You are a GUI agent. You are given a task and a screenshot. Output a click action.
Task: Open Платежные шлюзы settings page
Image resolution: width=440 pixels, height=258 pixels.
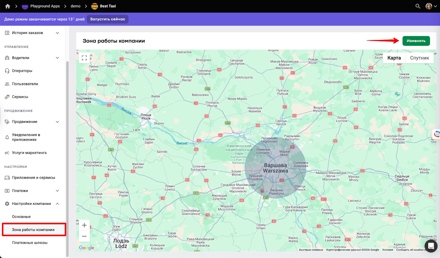coord(30,243)
